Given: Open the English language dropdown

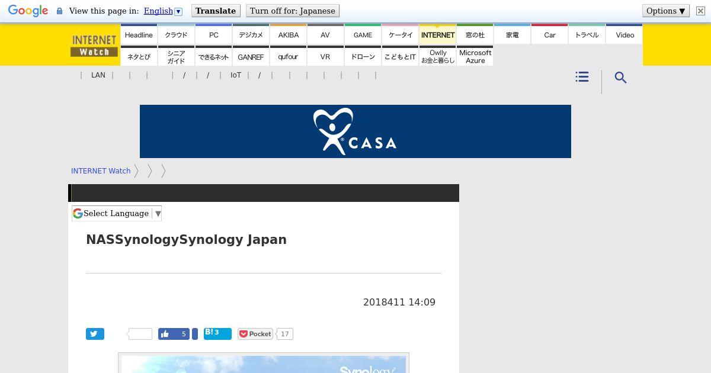Looking at the screenshot, I should (163, 11).
